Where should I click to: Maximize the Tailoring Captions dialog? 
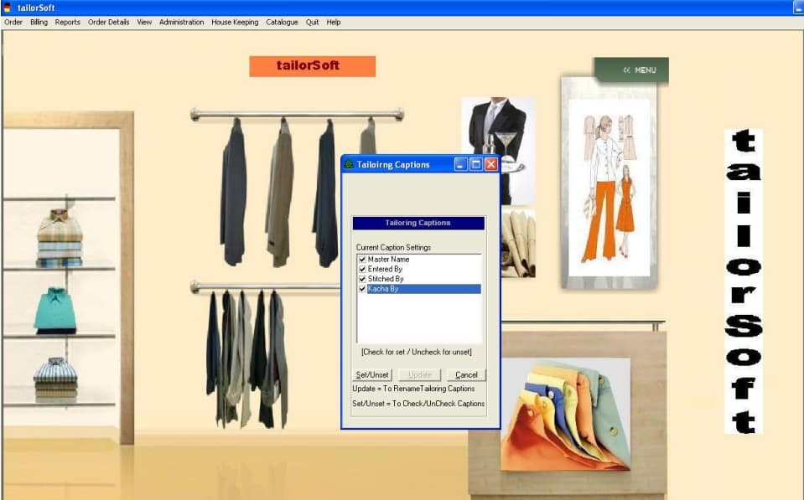tap(476, 165)
